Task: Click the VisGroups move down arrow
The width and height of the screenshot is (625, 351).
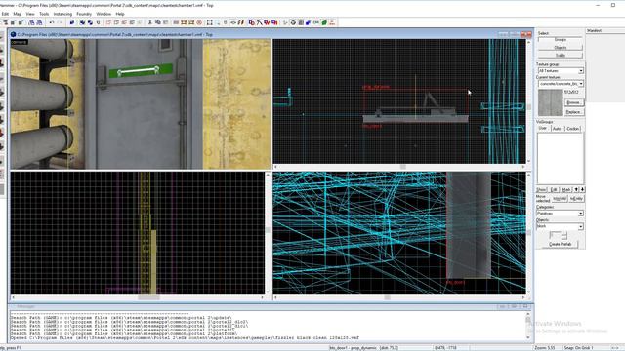Action: [x=582, y=190]
